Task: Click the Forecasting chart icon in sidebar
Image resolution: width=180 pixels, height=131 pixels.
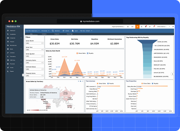Action: pyautogui.click(x=8, y=56)
